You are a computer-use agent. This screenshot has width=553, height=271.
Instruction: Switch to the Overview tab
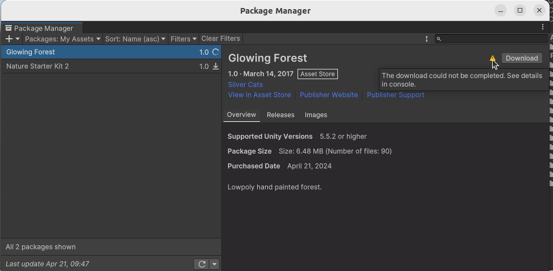[242, 115]
